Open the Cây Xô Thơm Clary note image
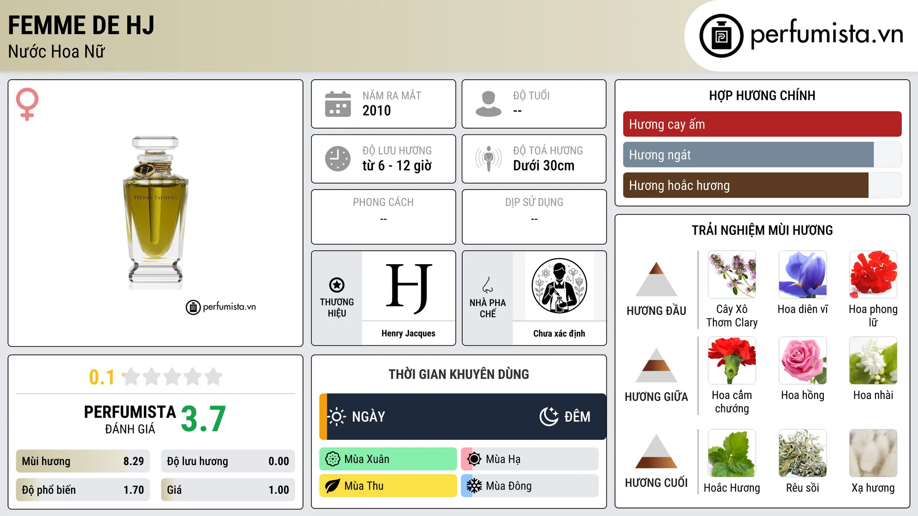Image resolution: width=918 pixels, height=516 pixels. tap(732, 275)
